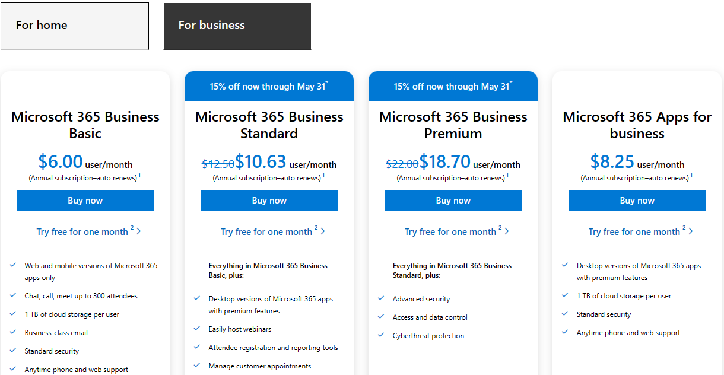Open Business Standard free trial link
Screen dimensions: 724x375
pos(266,232)
